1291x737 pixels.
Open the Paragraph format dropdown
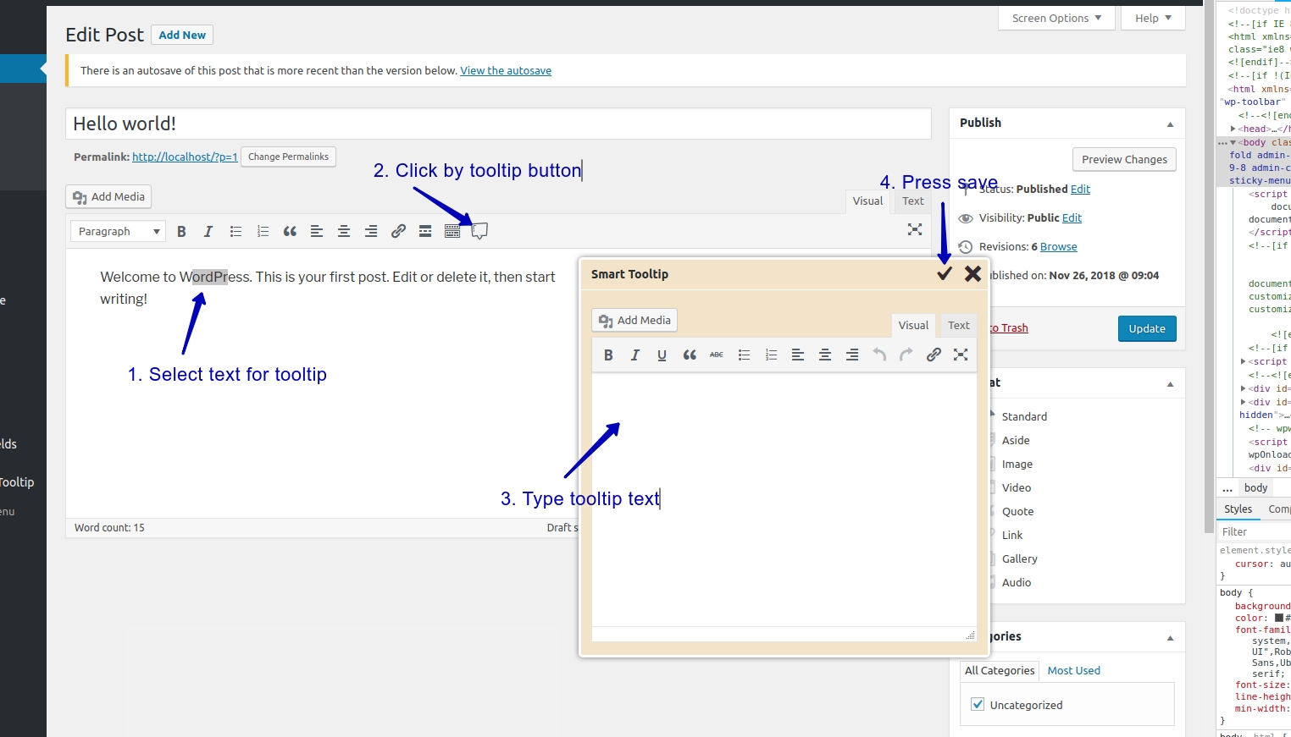click(x=118, y=231)
